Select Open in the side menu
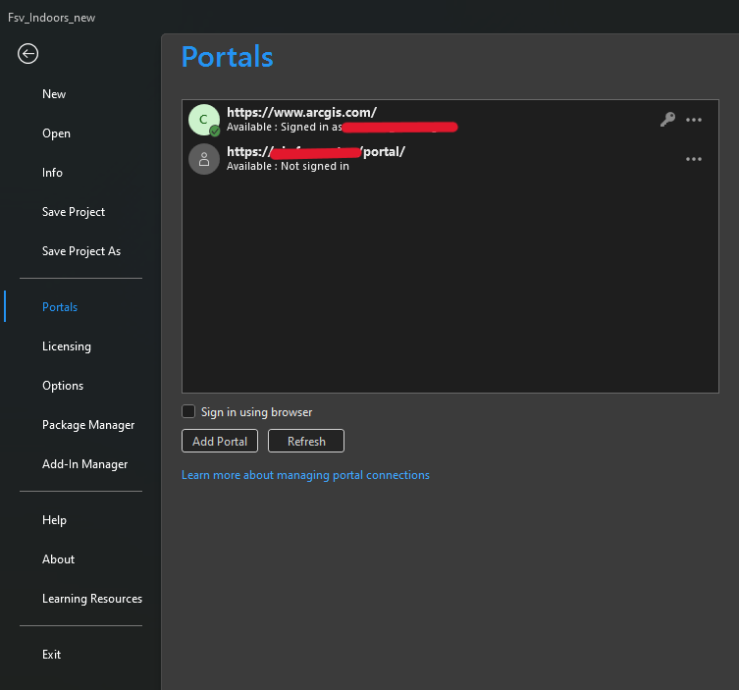The image size is (739, 690). [x=57, y=133]
